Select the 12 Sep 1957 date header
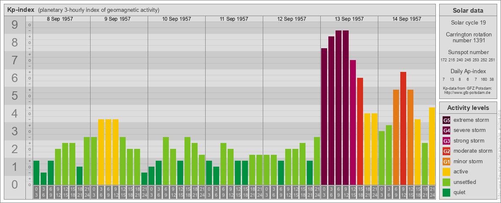Image resolution: width=501 pixels, height=203 pixels. coord(292,19)
